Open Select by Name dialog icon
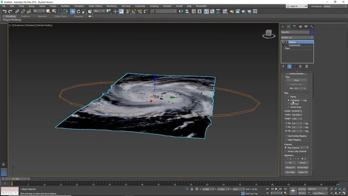 54,11
